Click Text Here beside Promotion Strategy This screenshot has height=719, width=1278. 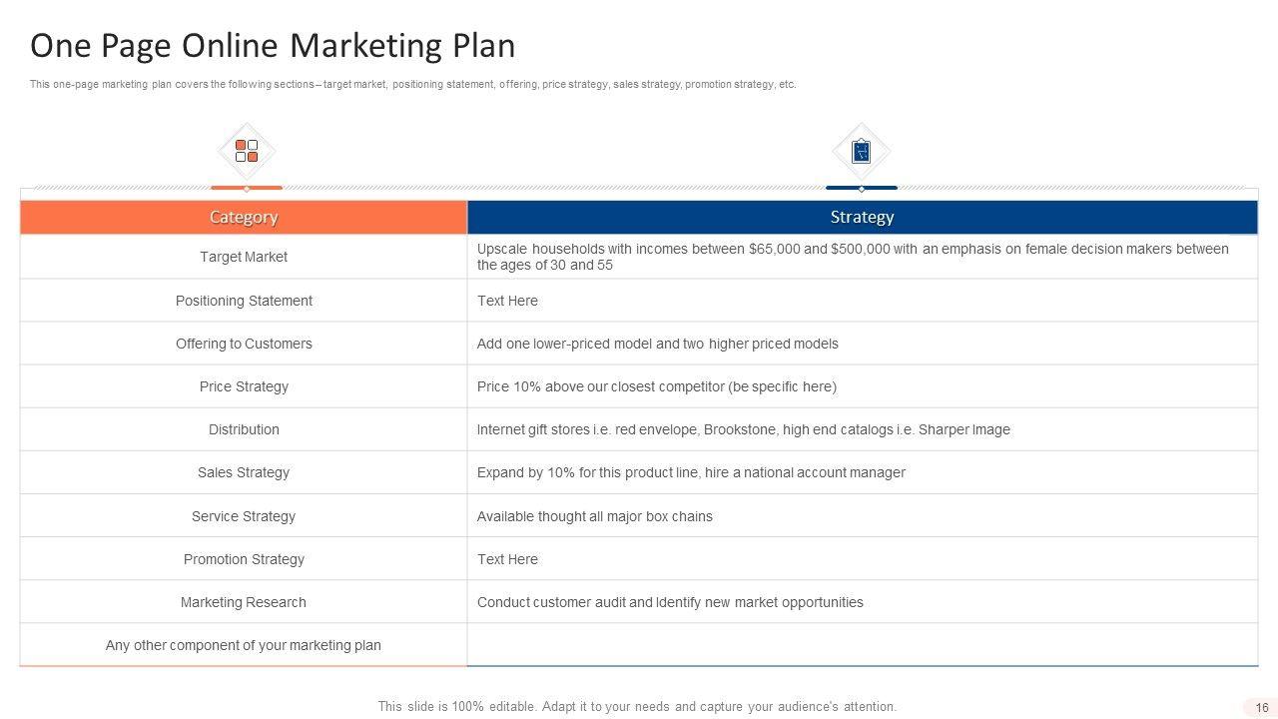click(507, 559)
